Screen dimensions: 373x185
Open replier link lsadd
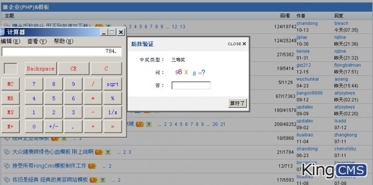[x=340, y=121]
